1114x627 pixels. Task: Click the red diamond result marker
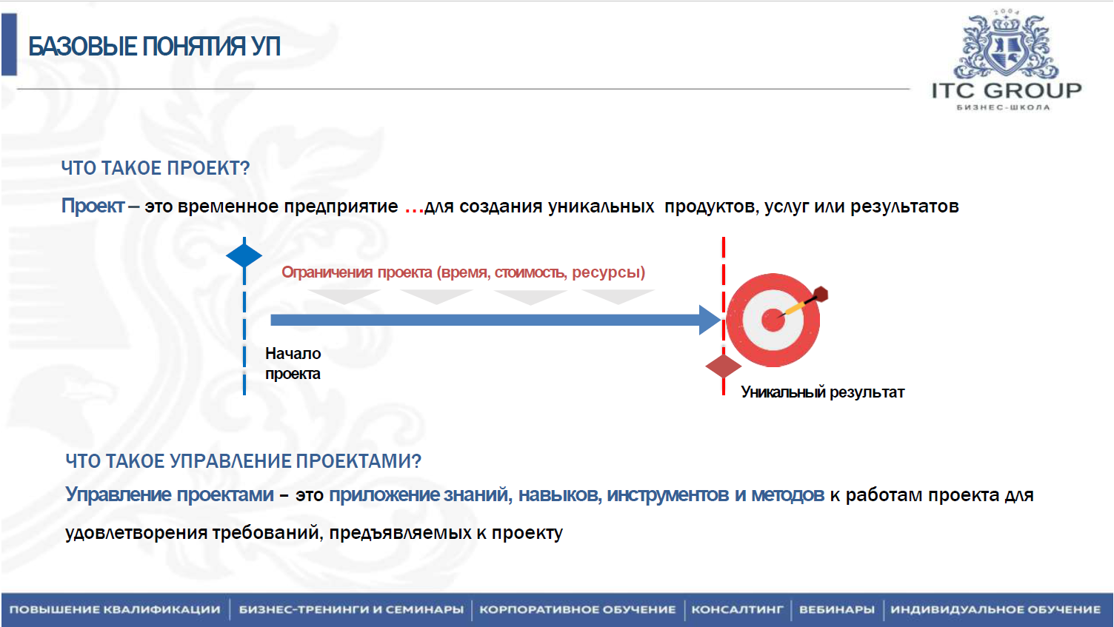pos(724,366)
